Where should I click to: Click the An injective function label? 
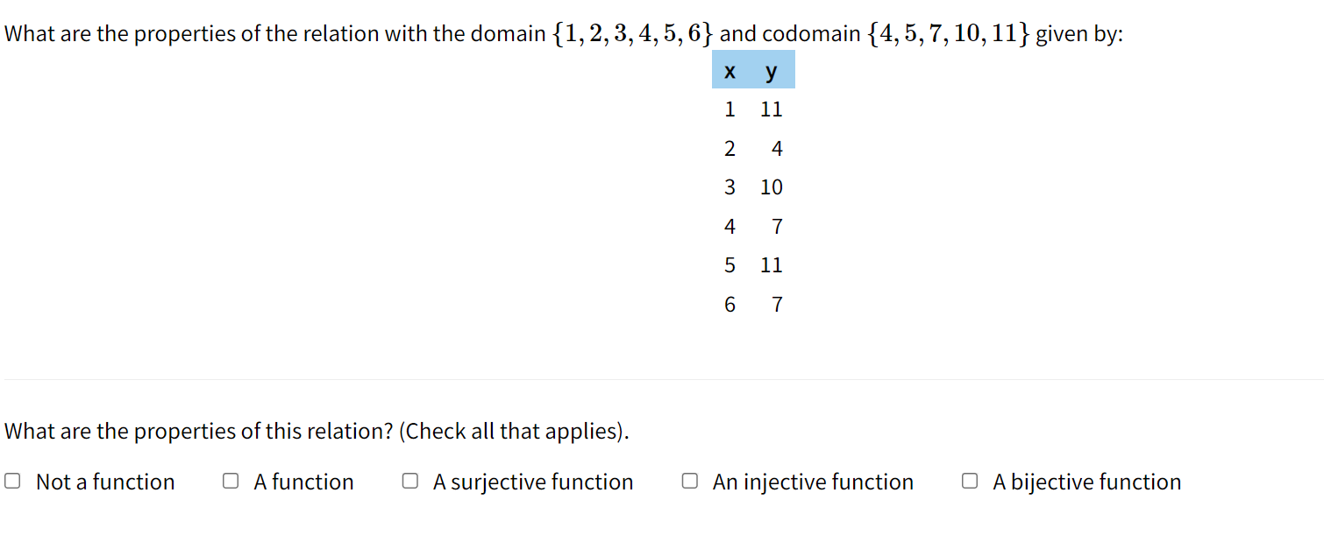click(x=812, y=481)
